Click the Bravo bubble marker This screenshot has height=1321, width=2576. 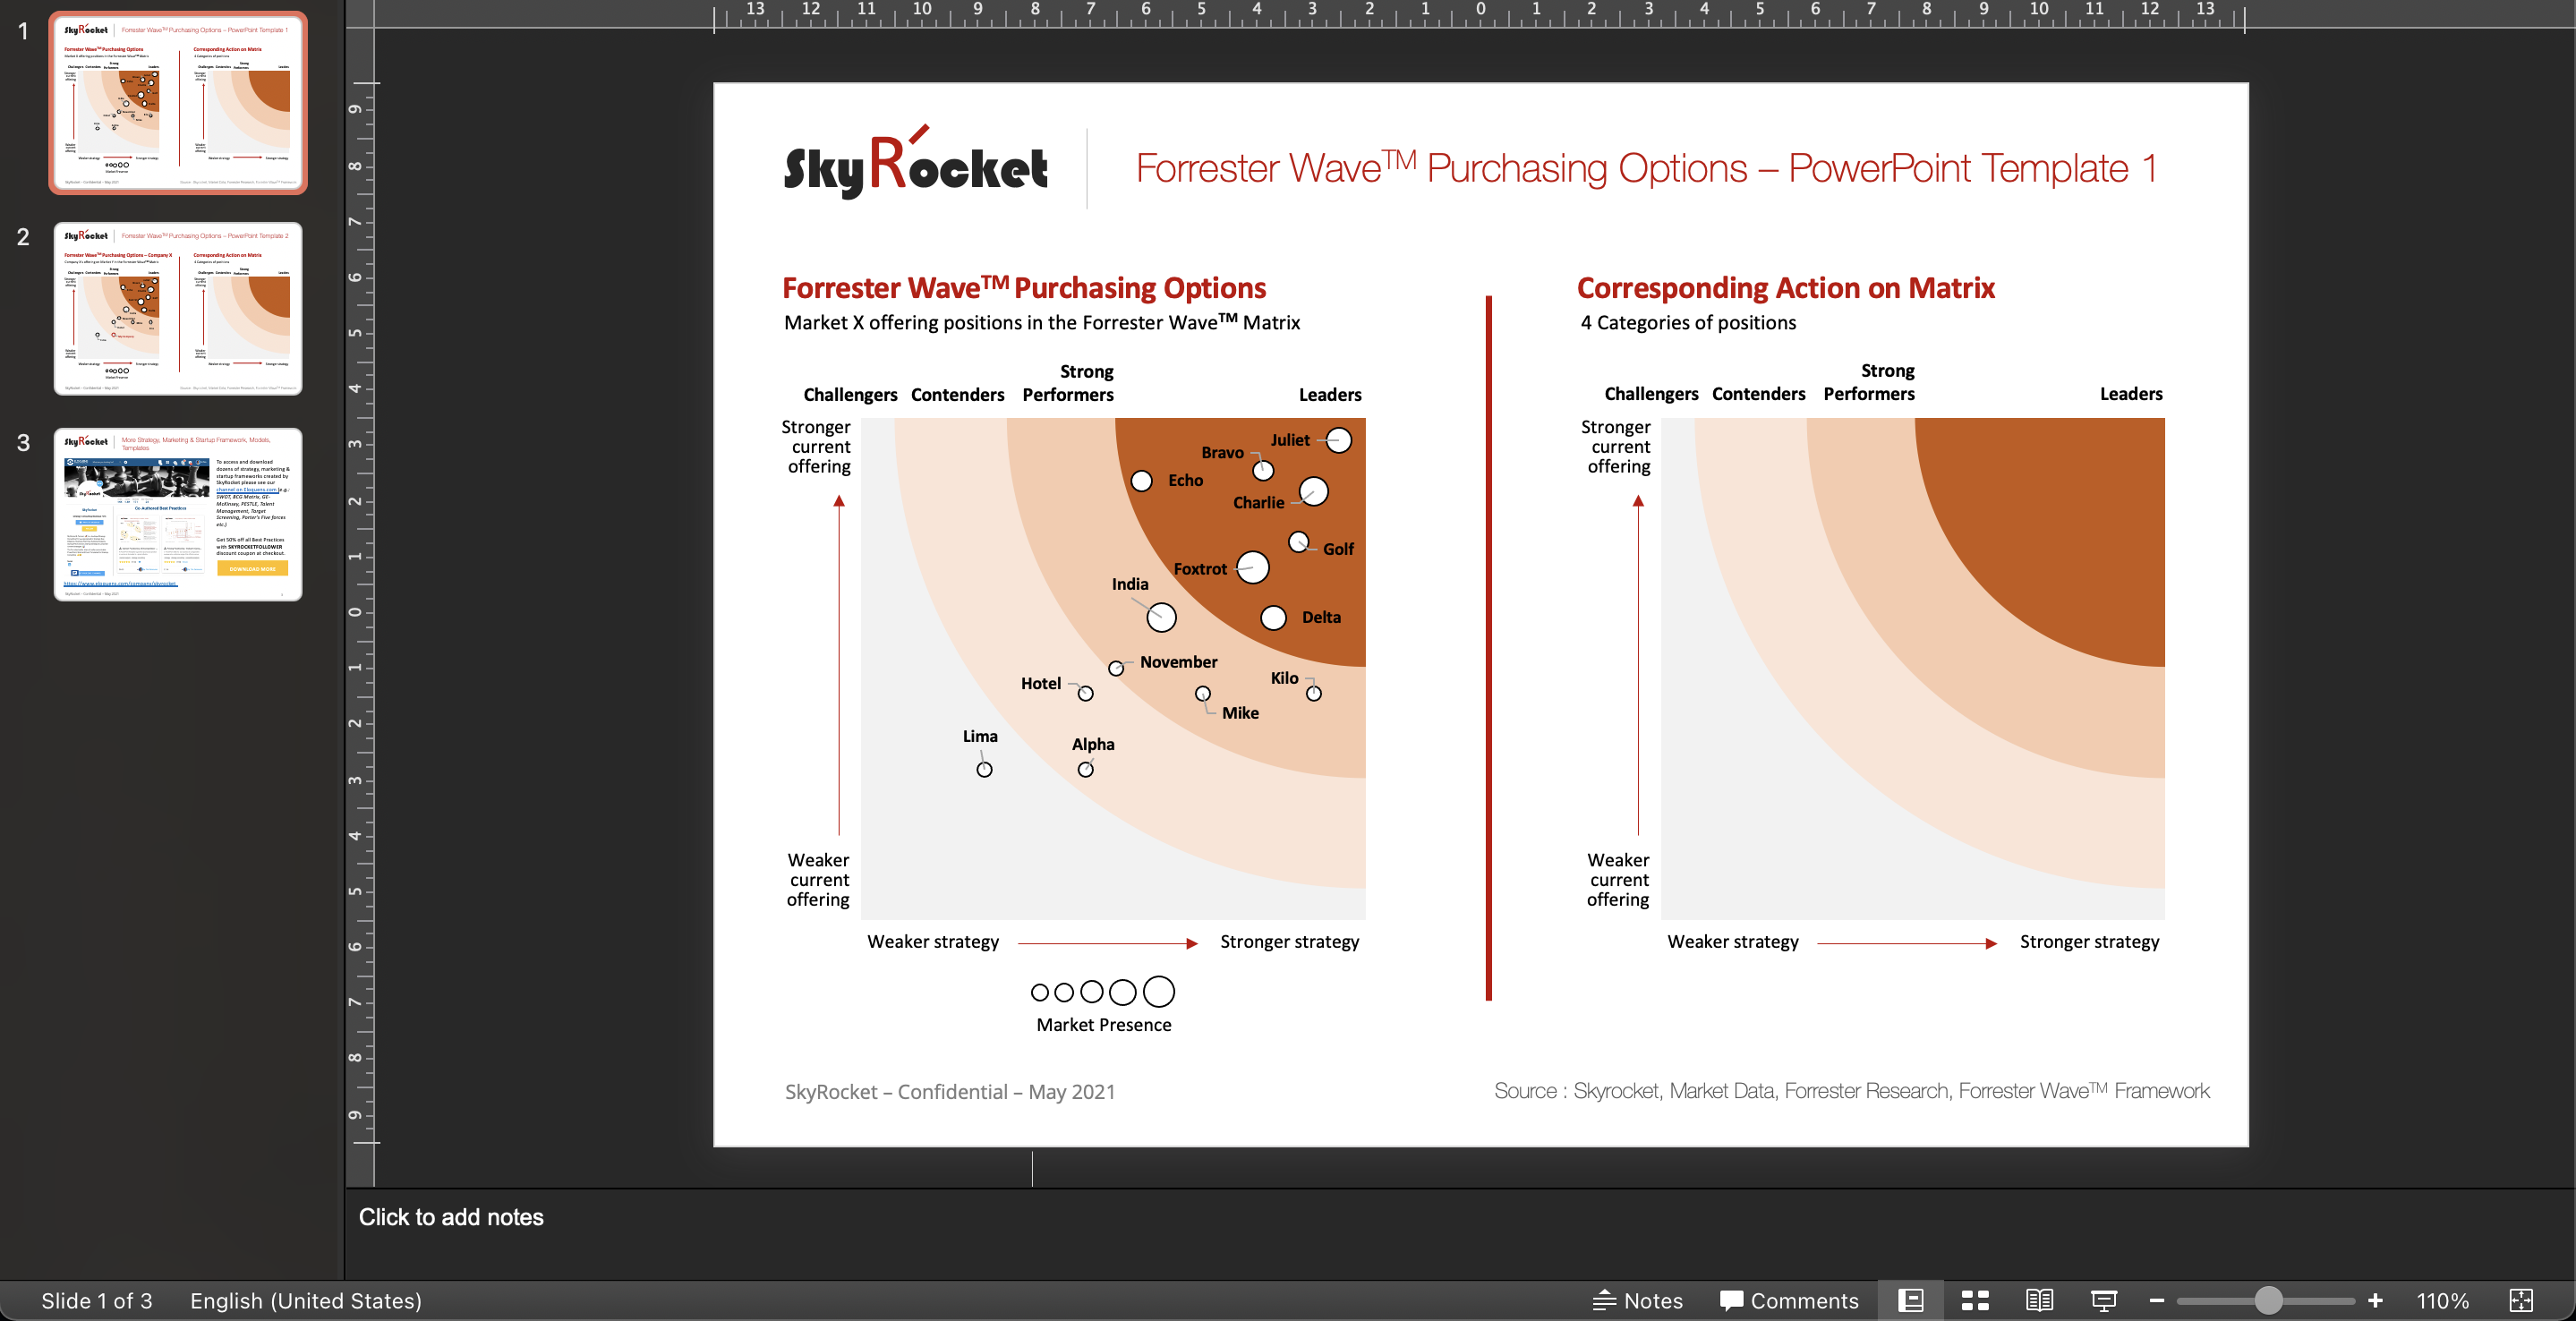pyautogui.click(x=1263, y=470)
